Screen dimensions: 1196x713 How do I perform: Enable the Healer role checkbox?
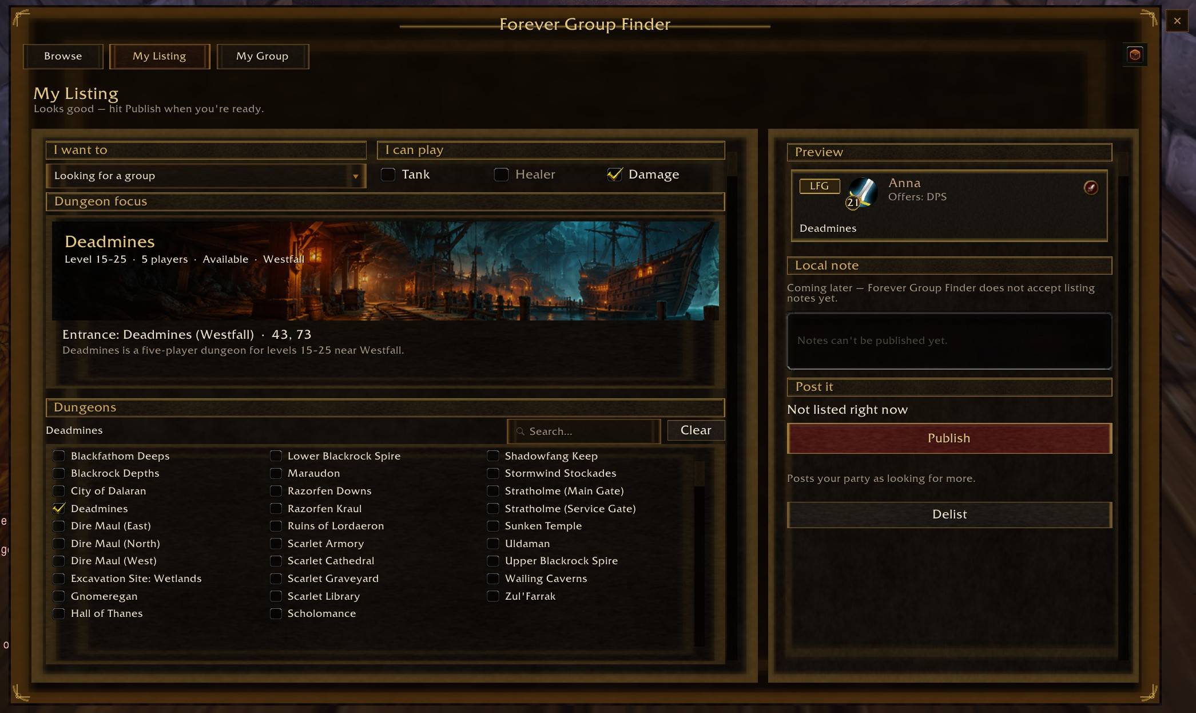[501, 175]
